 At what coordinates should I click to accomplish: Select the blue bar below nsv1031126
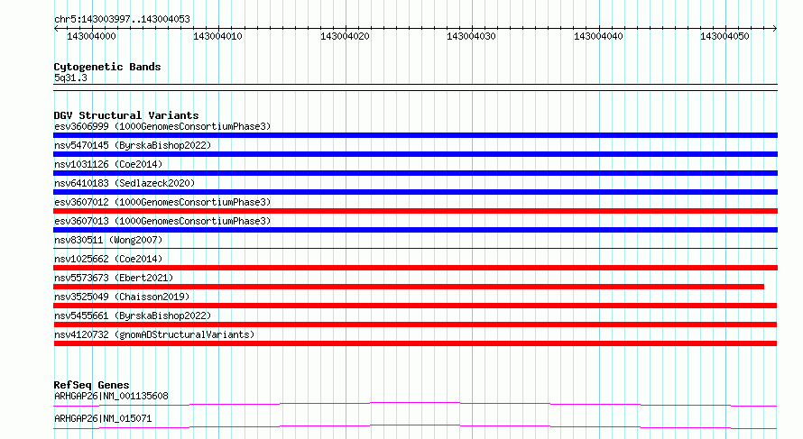[415, 173]
